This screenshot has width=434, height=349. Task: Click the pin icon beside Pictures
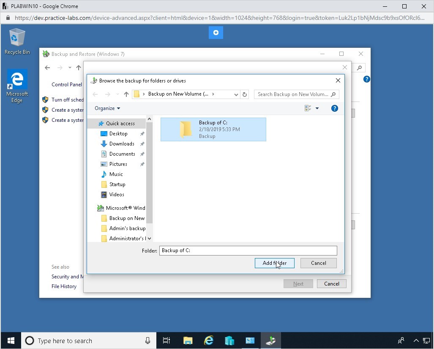coord(142,164)
